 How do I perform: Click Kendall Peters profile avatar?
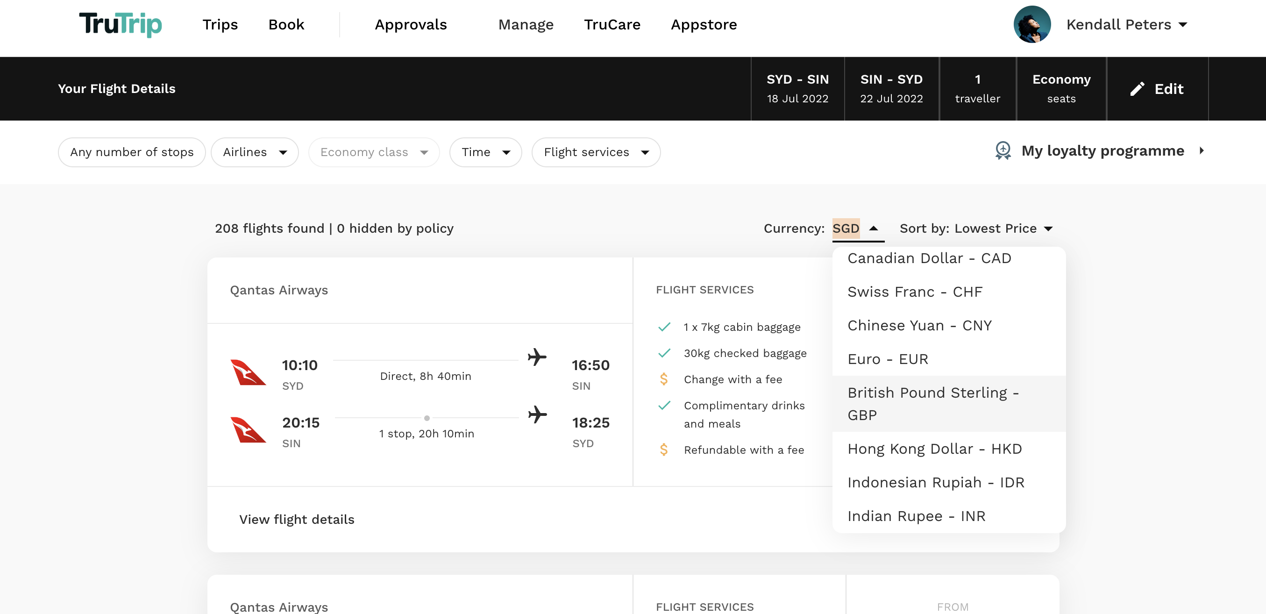(x=1031, y=24)
